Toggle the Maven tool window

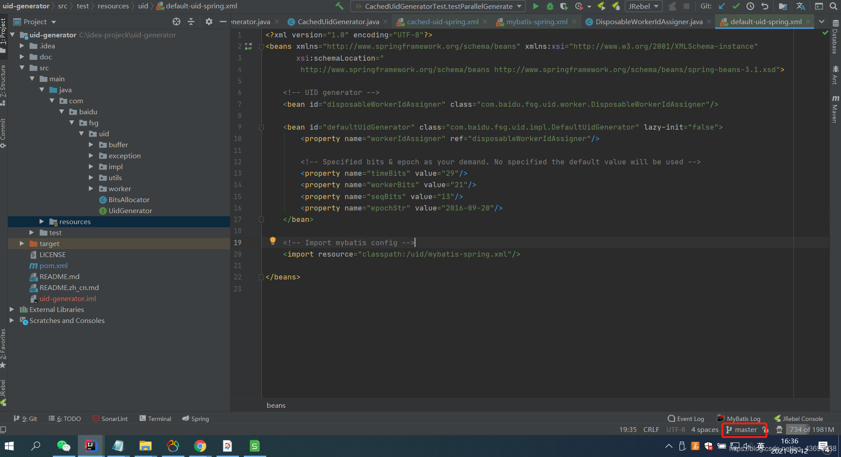(x=835, y=109)
